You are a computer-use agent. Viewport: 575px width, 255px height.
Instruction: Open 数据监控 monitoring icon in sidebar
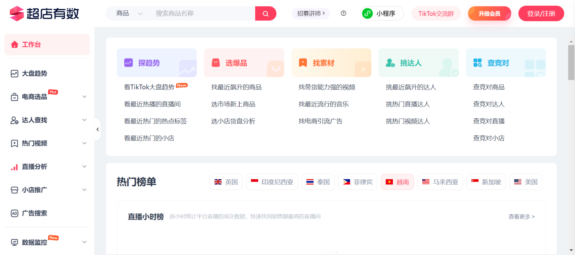(x=15, y=242)
